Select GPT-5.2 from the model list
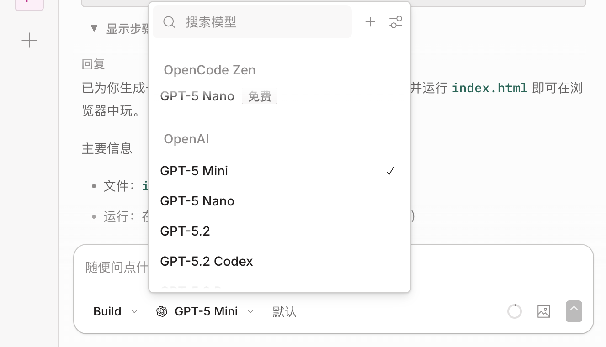Screen dimensions: 606x347 [185, 231]
